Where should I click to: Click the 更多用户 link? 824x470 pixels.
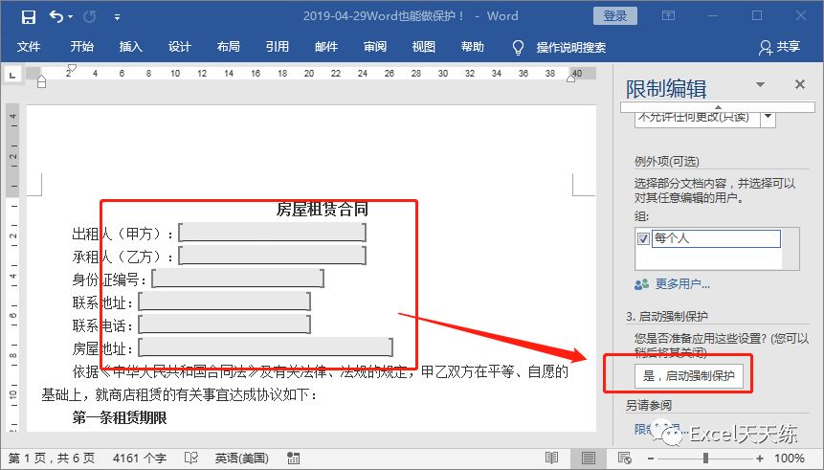click(x=682, y=284)
